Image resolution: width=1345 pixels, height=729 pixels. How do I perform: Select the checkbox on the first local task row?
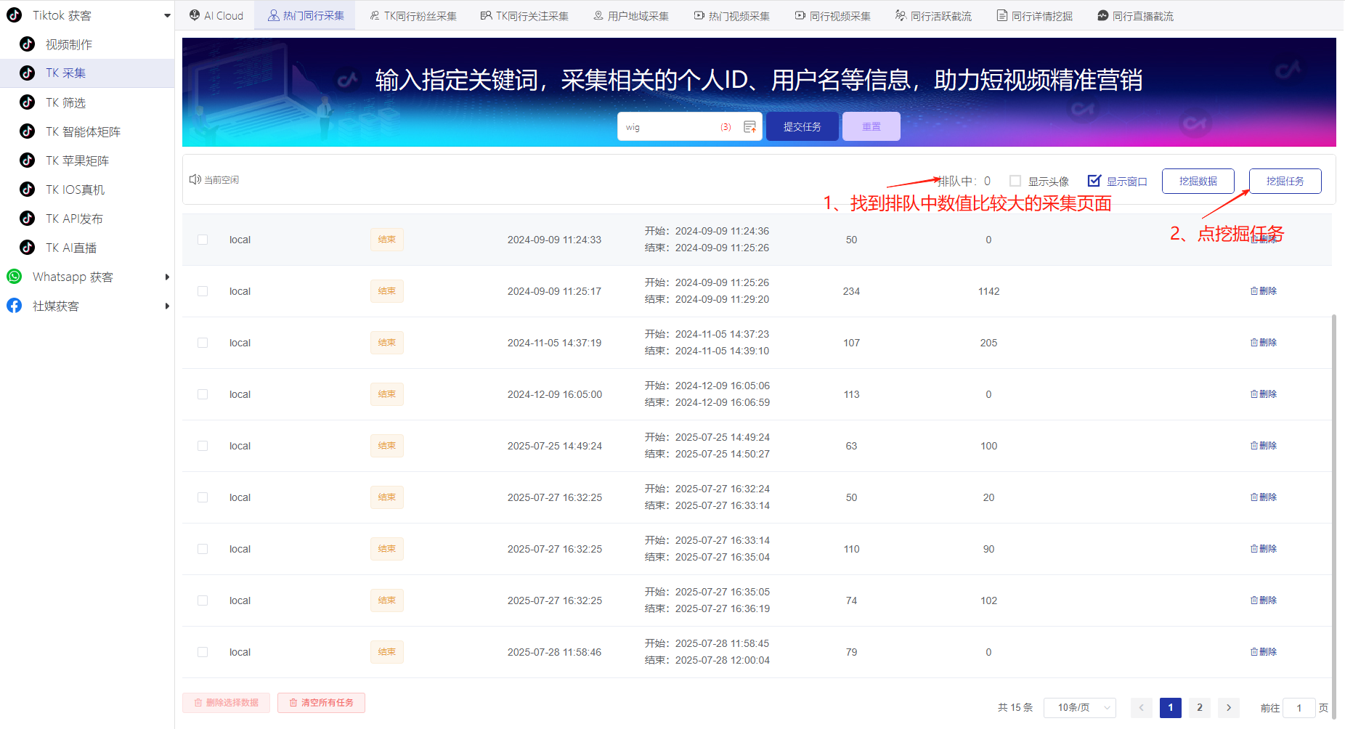203,239
